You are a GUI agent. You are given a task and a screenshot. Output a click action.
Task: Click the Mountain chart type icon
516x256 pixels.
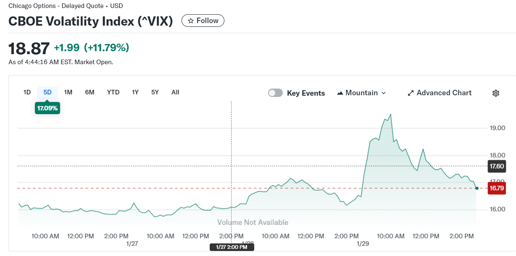tap(340, 93)
